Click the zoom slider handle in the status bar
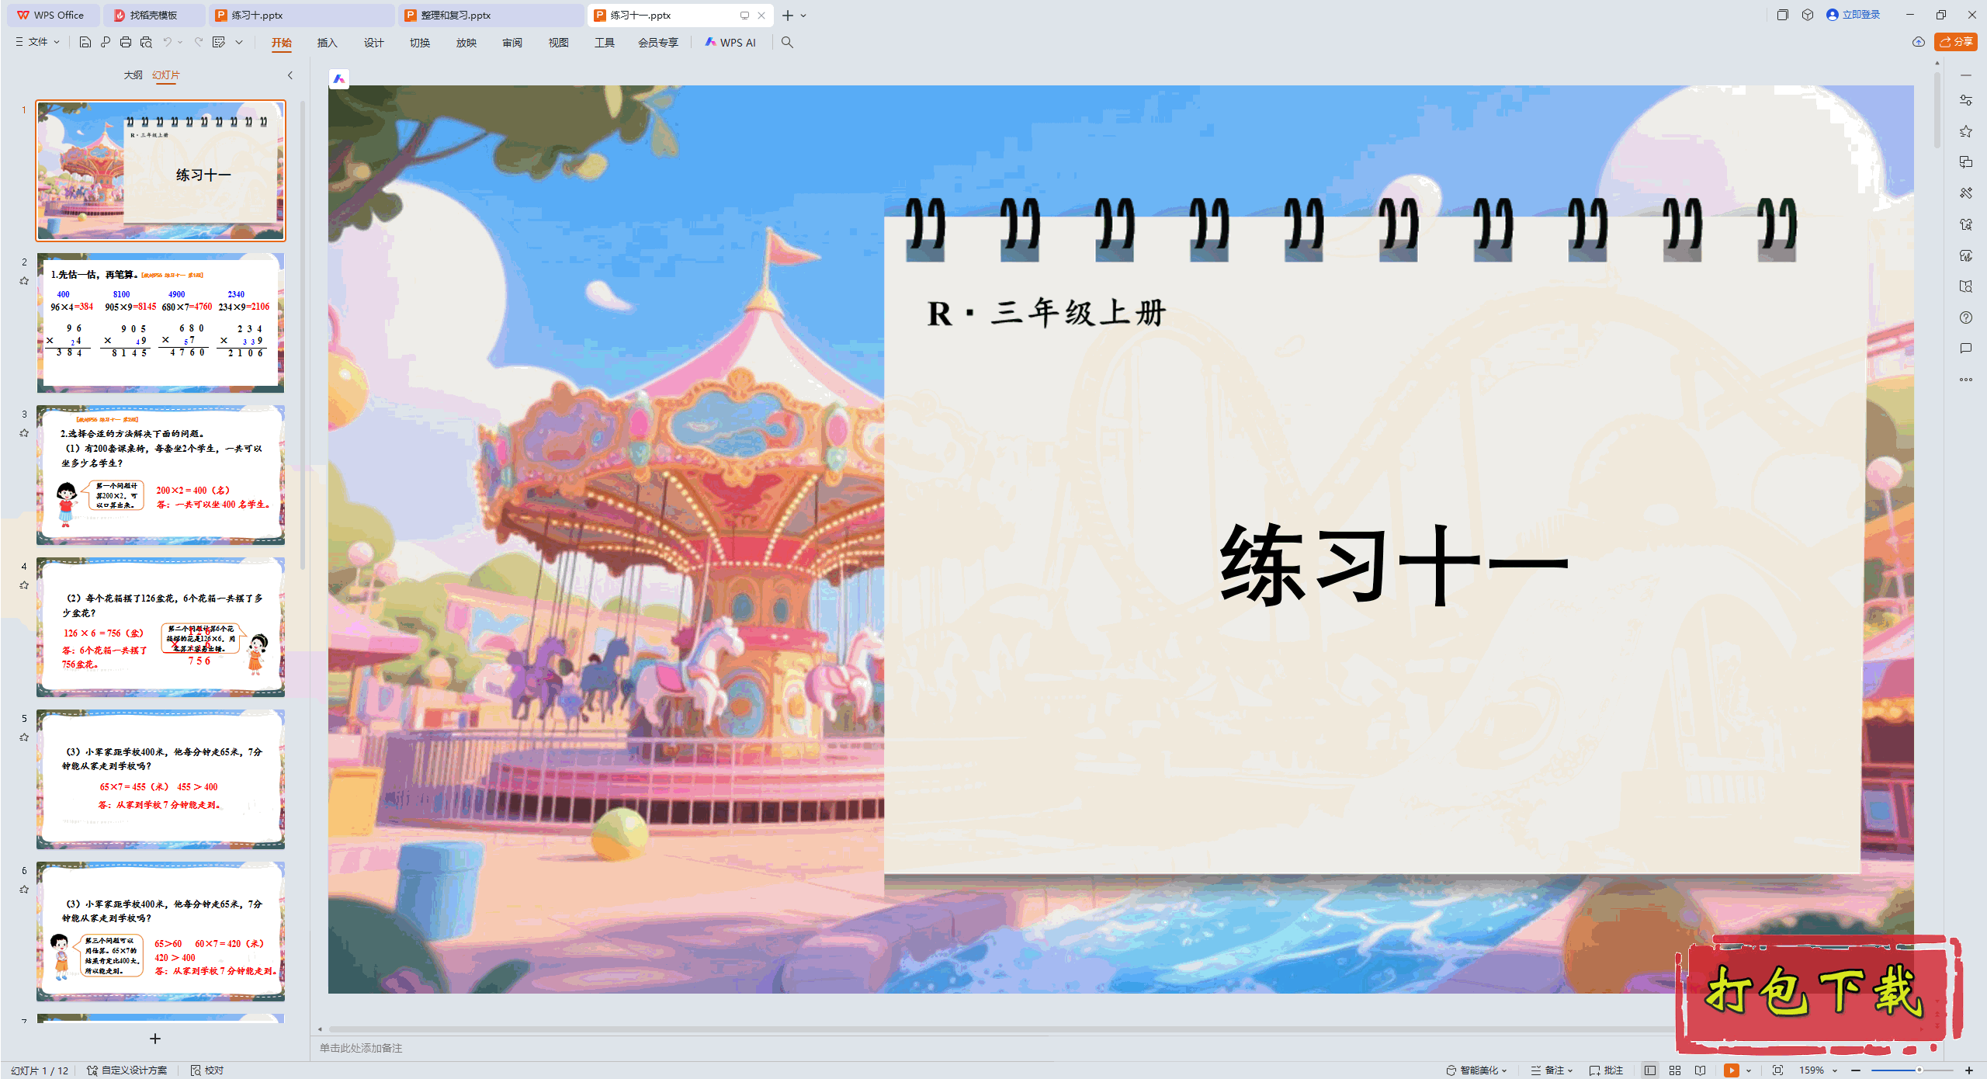The width and height of the screenshot is (1987, 1079). coord(1919,1070)
